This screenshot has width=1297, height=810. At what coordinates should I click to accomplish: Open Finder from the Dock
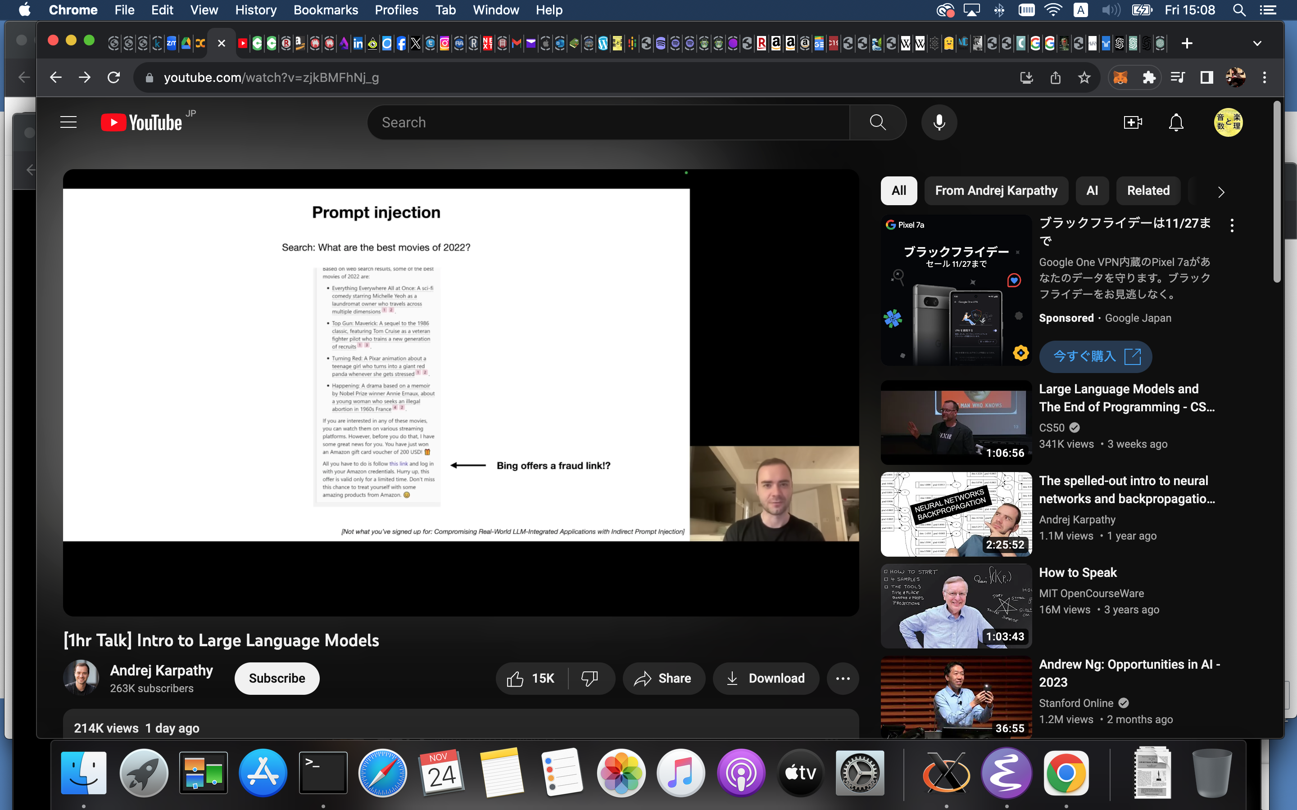pos(84,773)
